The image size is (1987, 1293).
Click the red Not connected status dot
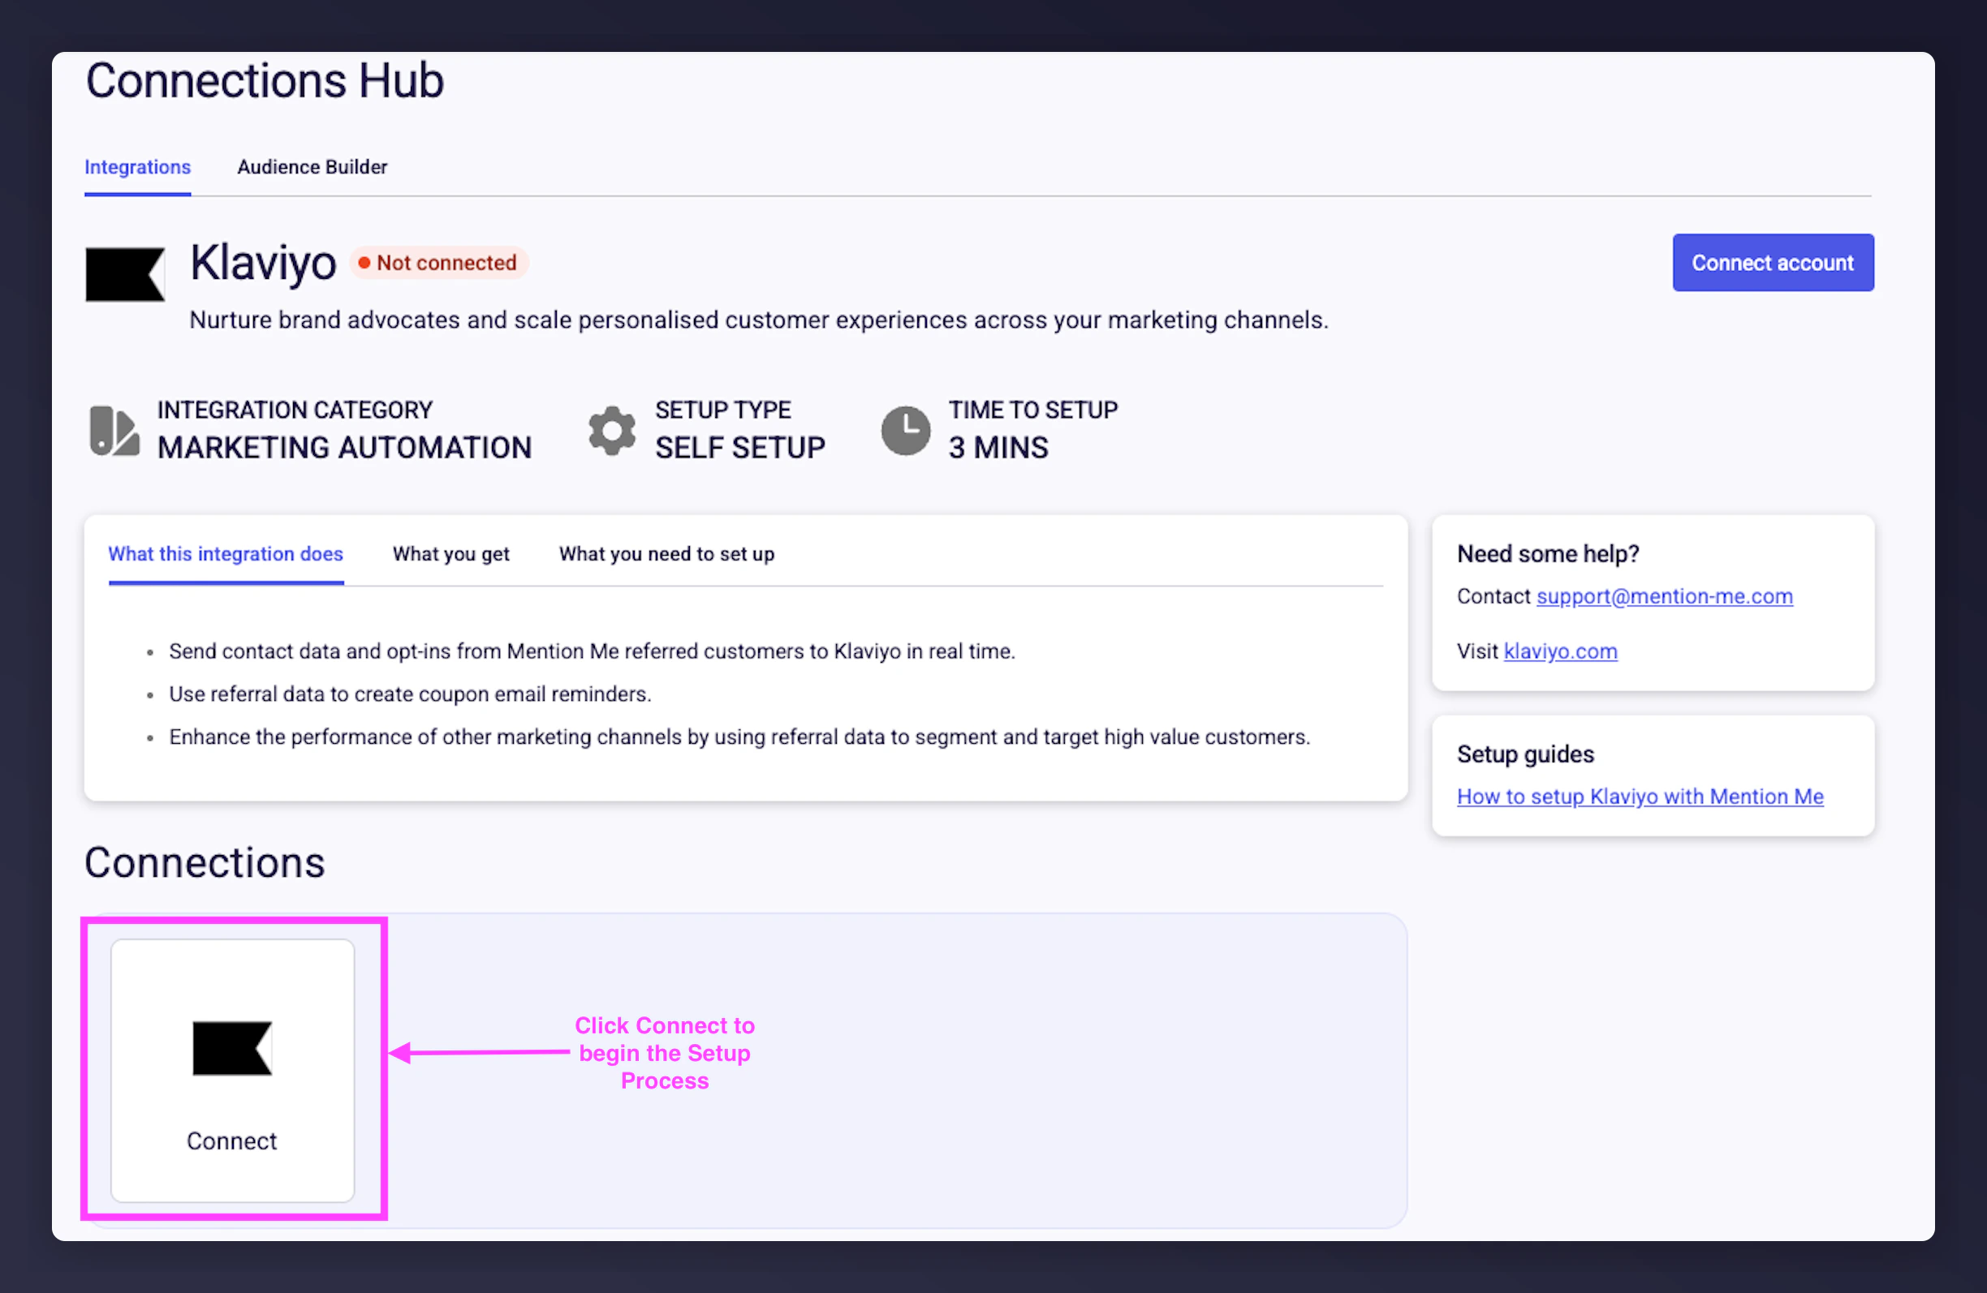pos(364,263)
